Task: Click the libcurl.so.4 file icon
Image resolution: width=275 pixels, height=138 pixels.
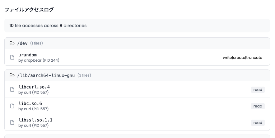Action: click(x=12, y=89)
